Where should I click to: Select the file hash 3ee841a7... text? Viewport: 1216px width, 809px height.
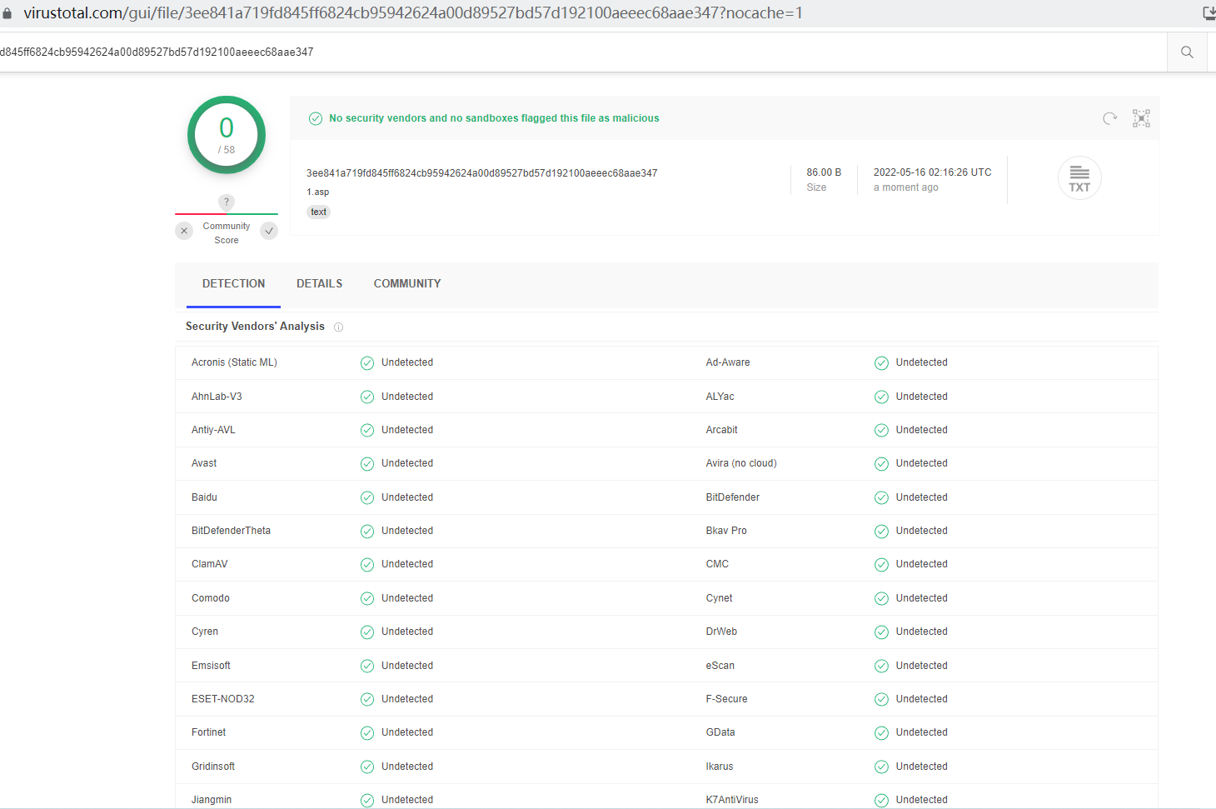(x=481, y=173)
